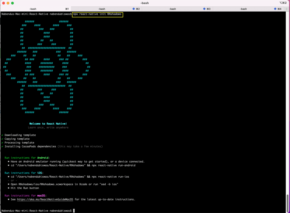Viewport: 290px width, 213px height.
Task: Open a new tab with plus button
Action: (287, 9)
